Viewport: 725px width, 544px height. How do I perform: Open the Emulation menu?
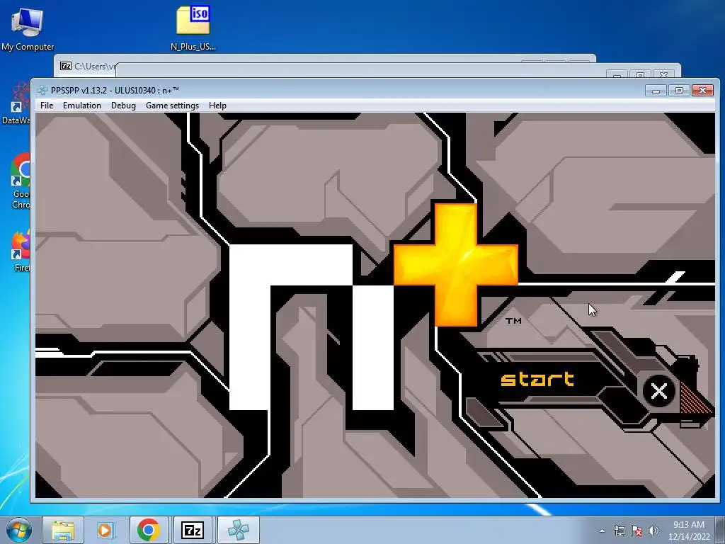[82, 106]
